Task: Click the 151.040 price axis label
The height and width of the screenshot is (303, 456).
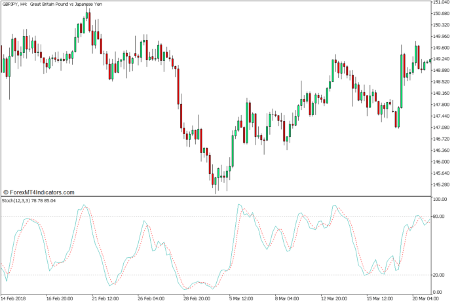Action: click(441, 2)
